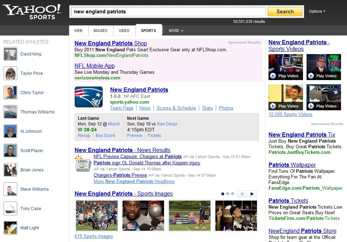Screen dimensions: 347x242
Task: Click the Miami opponent link
Action: [x=114, y=124]
